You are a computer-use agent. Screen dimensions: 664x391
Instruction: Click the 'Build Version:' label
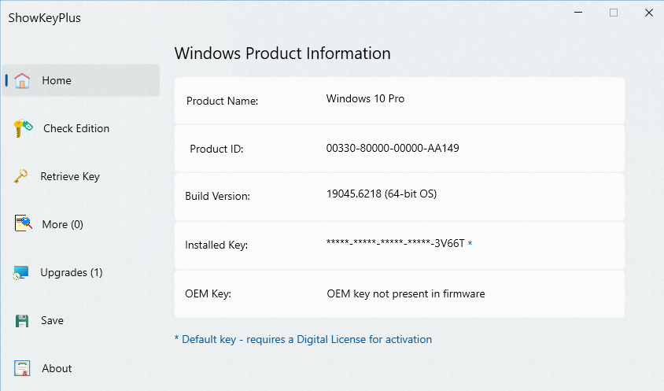pyautogui.click(x=218, y=196)
